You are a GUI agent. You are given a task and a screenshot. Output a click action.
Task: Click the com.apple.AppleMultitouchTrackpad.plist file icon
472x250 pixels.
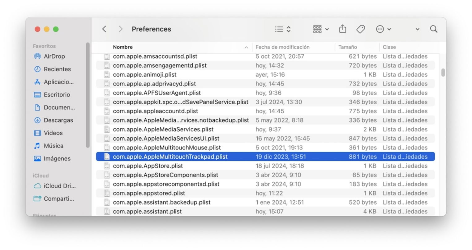coord(107,156)
